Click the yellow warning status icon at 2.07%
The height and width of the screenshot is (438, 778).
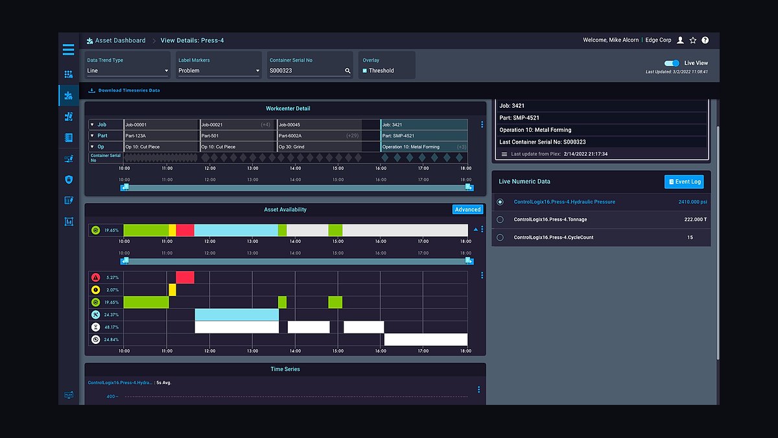tap(95, 289)
